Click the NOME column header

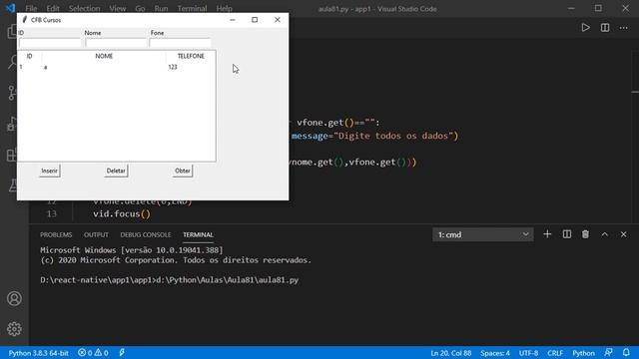(x=104, y=56)
